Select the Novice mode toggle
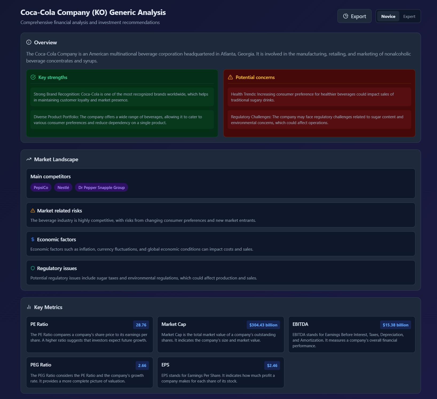Screen dimensions: 437x399 tap(388, 16)
